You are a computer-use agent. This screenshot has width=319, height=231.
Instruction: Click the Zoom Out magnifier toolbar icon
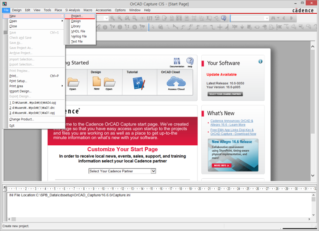[120, 18]
